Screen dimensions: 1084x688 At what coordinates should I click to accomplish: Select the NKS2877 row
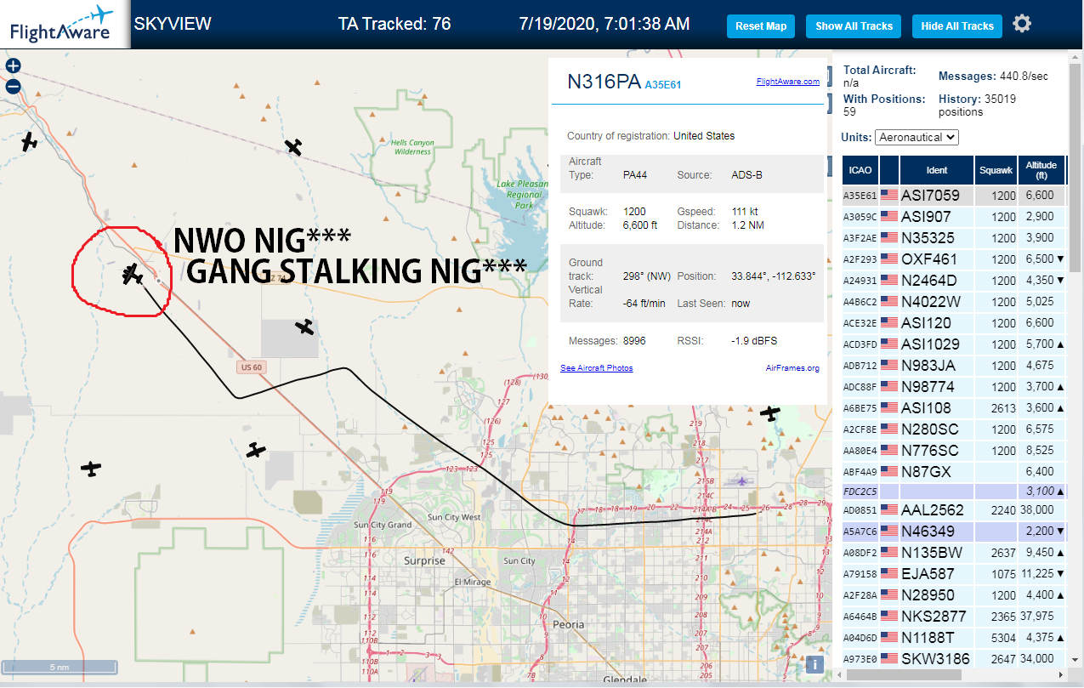pos(954,617)
